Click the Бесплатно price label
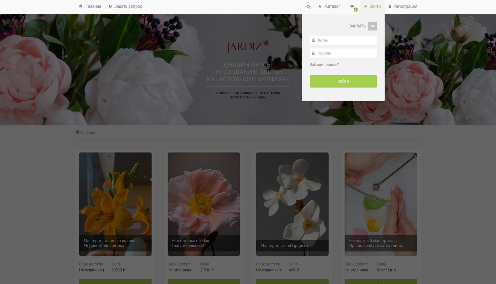The height and width of the screenshot is (284, 496). coord(386,270)
